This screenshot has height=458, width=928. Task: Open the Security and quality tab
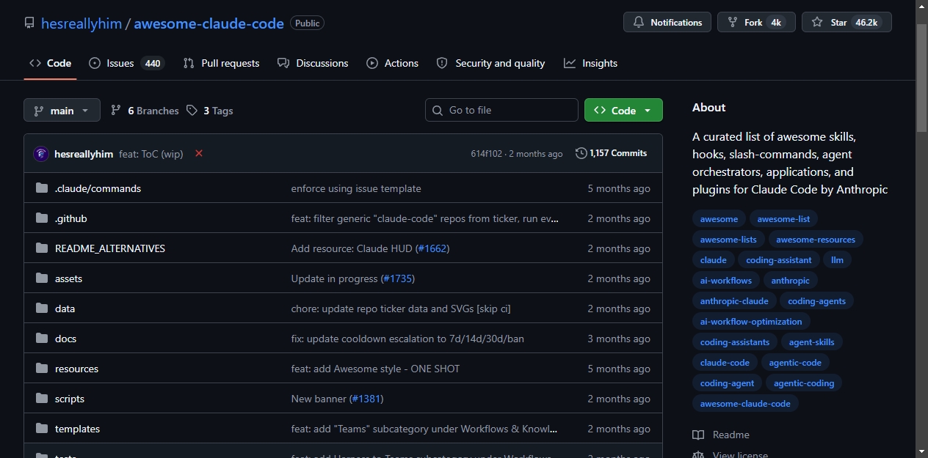click(x=490, y=63)
